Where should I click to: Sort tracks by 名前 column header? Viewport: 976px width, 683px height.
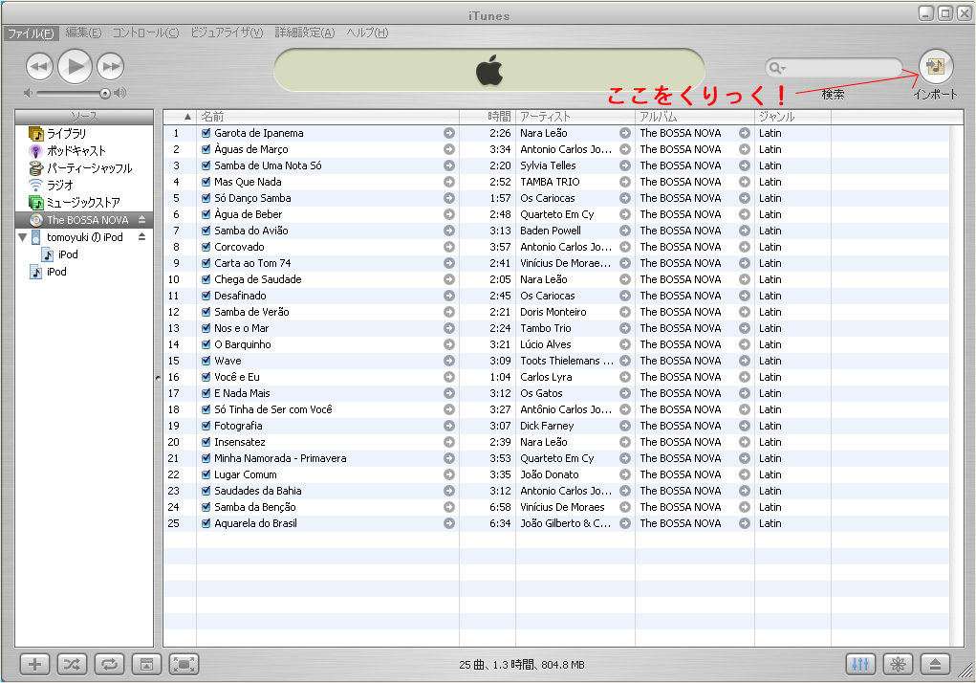pyautogui.click(x=328, y=117)
